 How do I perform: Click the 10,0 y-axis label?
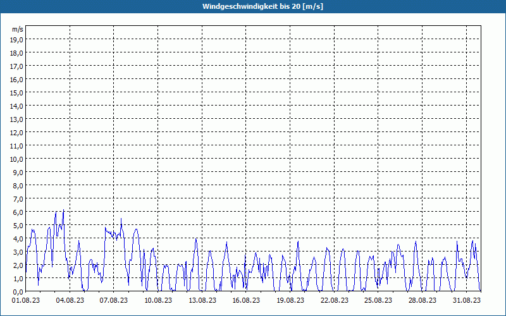click(x=17, y=159)
